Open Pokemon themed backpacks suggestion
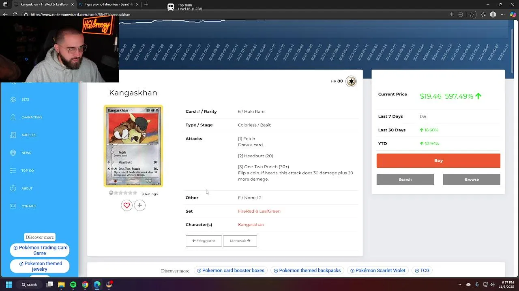This screenshot has height=291, width=519. click(x=307, y=271)
